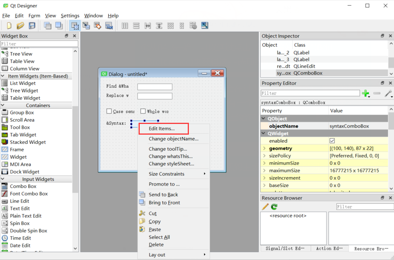Select the Edit Widgets mode icon
This screenshot has width=394, height=260.
click(75, 26)
